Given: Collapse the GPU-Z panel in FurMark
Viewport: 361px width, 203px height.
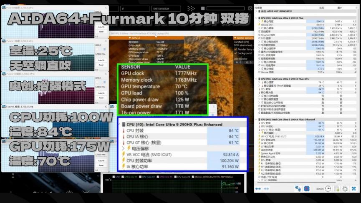Looking at the screenshot, I should click(130, 38).
